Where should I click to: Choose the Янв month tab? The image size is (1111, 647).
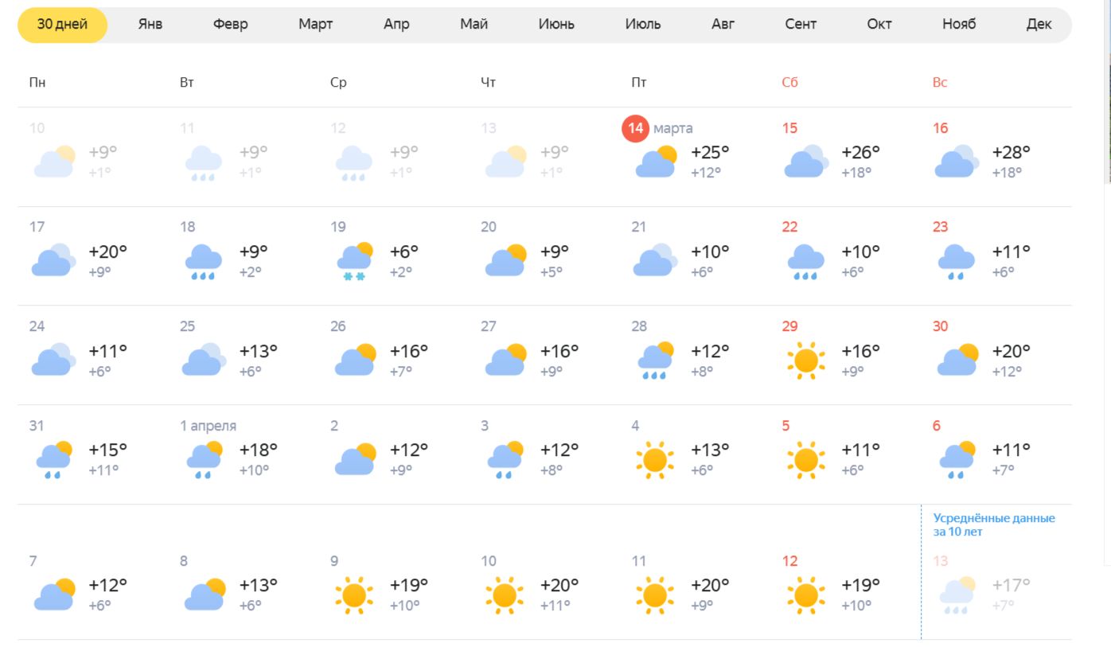point(150,24)
